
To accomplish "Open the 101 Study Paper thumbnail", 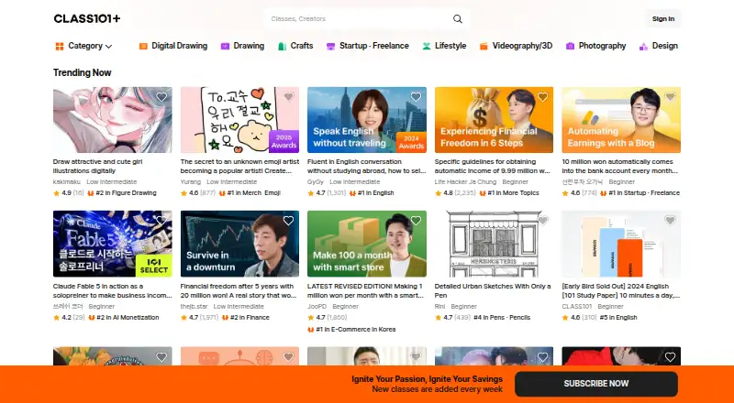I will [621, 244].
